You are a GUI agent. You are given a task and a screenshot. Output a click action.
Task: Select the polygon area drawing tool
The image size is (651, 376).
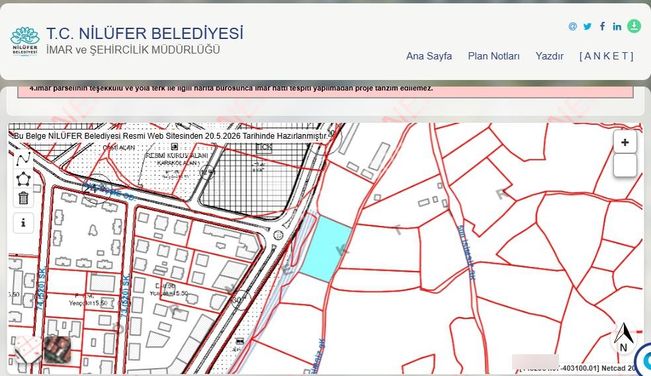[23, 178]
